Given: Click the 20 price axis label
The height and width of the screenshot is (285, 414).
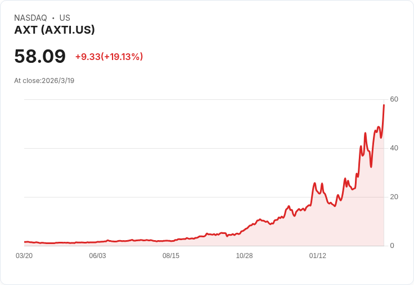Looking at the screenshot, I should pos(394,197).
